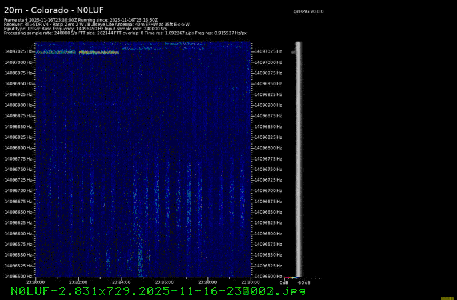The height and width of the screenshot is (300, 457).
Task: Click the dB color gradient scale bar
Action: (292, 278)
